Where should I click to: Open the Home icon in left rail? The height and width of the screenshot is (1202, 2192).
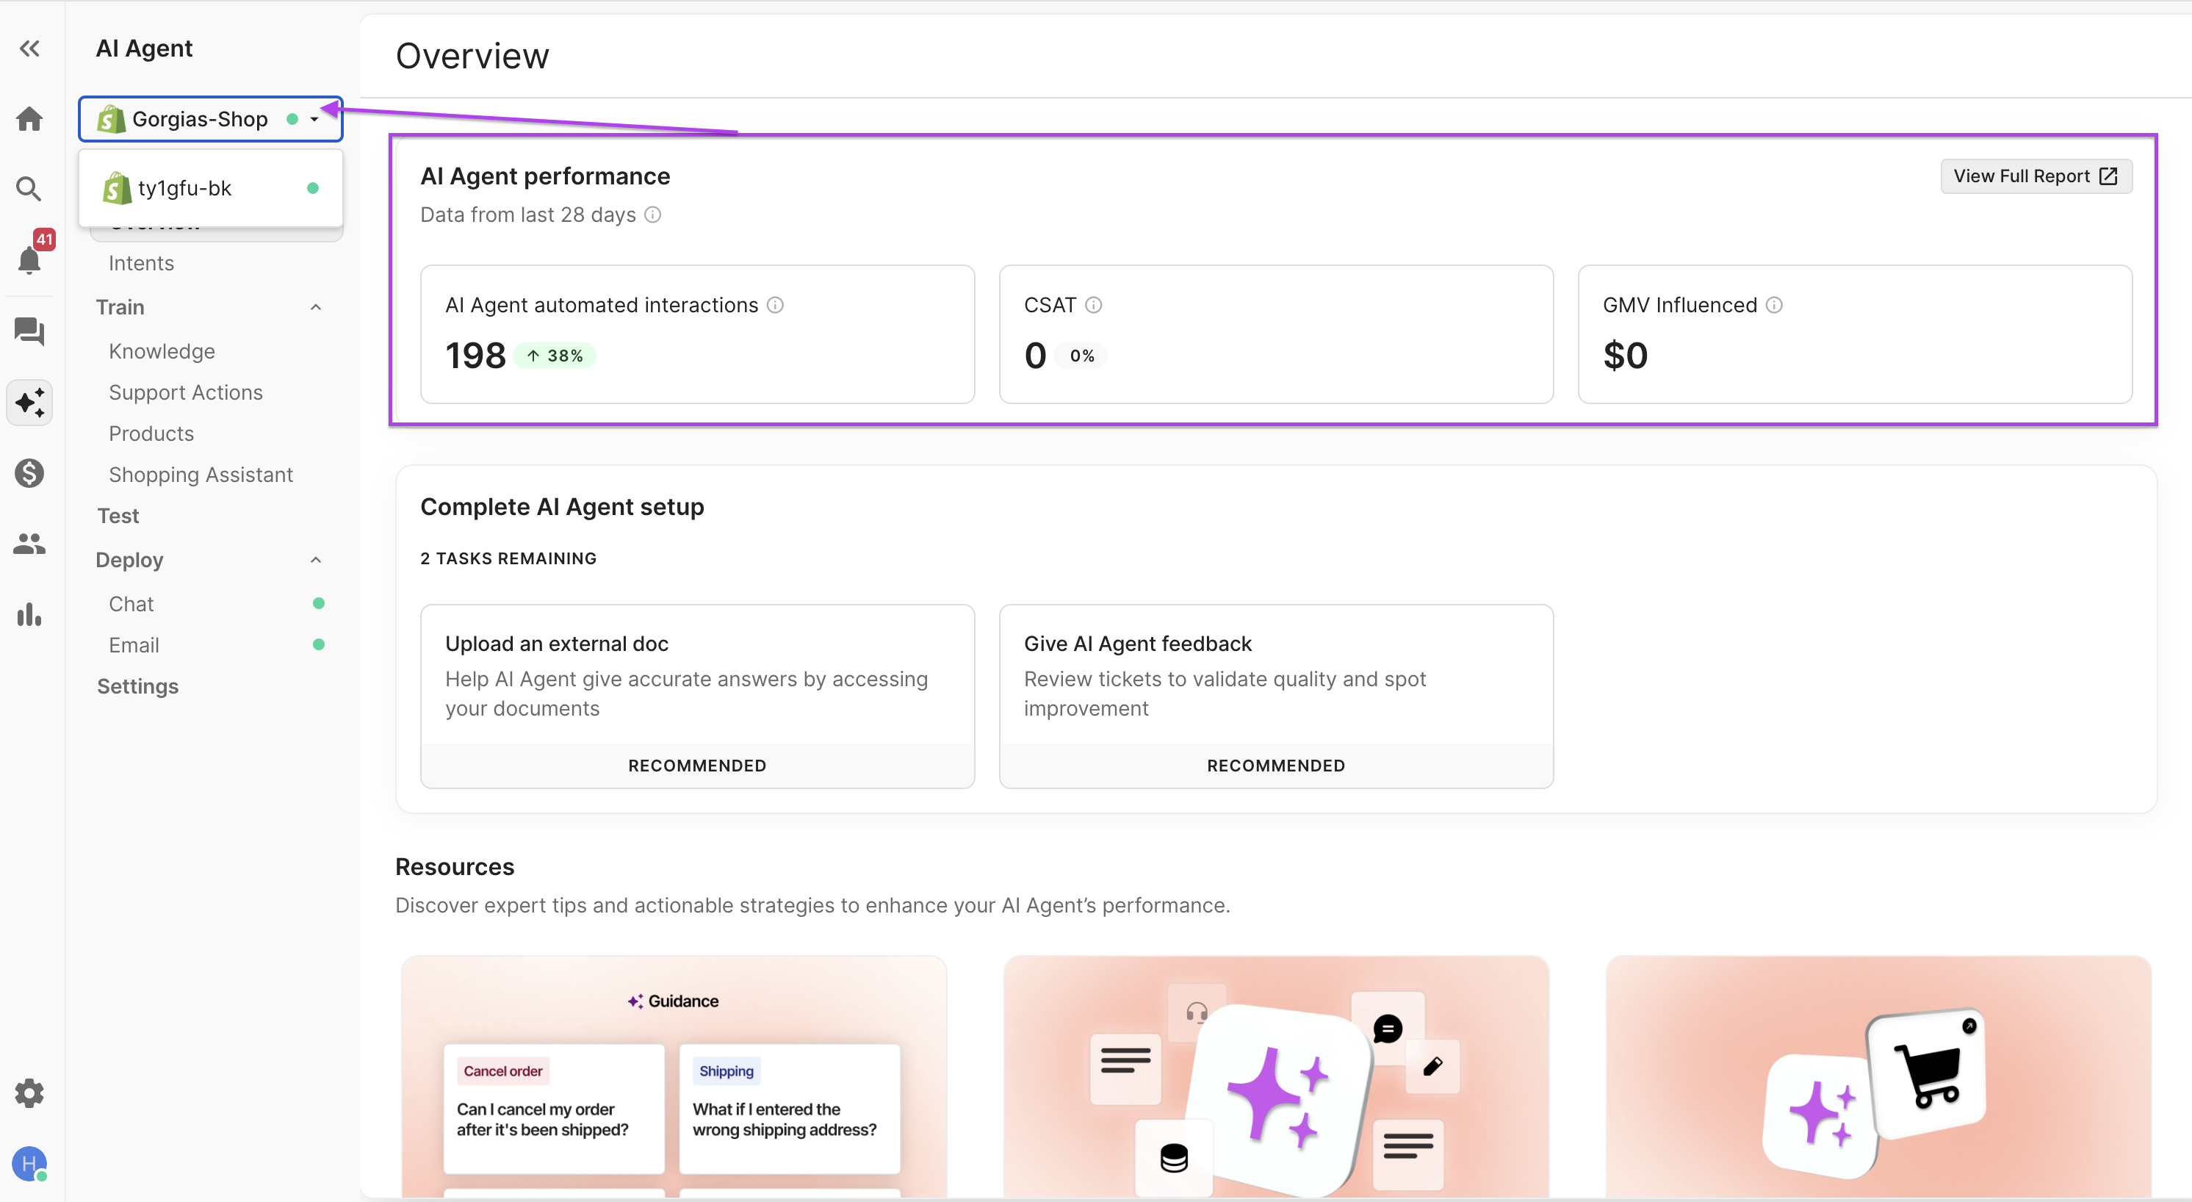point(30,118)
